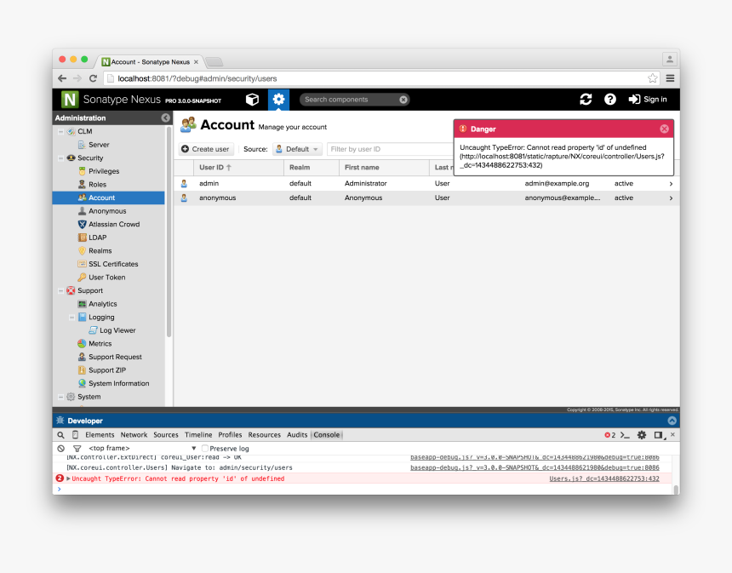Select the Account item in Security
Image resolution: width=732 pixels, height=573 pixels.
click(x=108, y=198)
